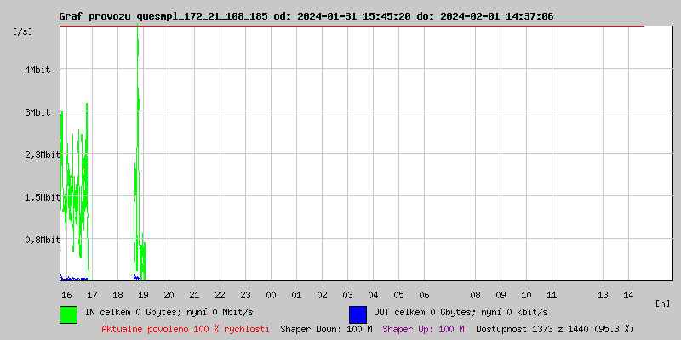Viewport: 681px width, 340px height.
Task: Click the '21' hour tick label
Action: 195,295
